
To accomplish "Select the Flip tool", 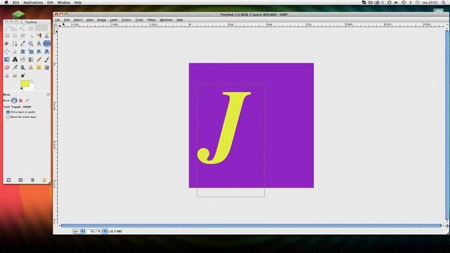I will [7, 60].
